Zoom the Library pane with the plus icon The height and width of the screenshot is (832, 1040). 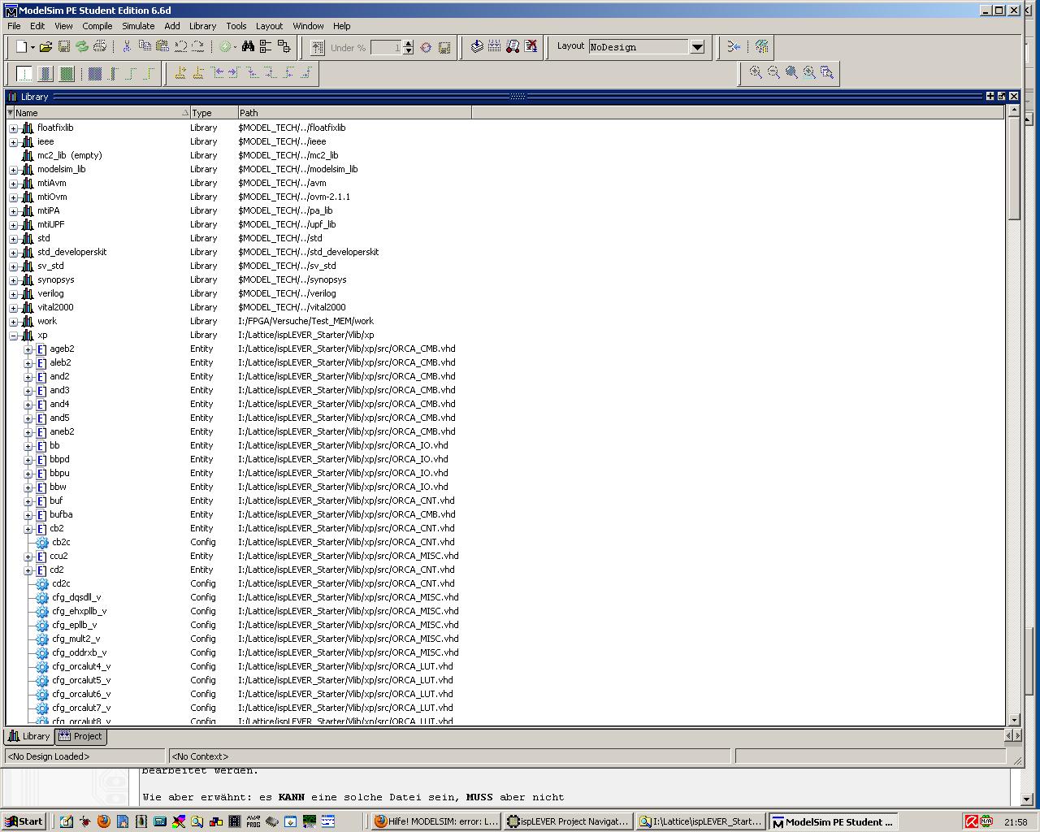pyautogui.click(x=990, y=96)
